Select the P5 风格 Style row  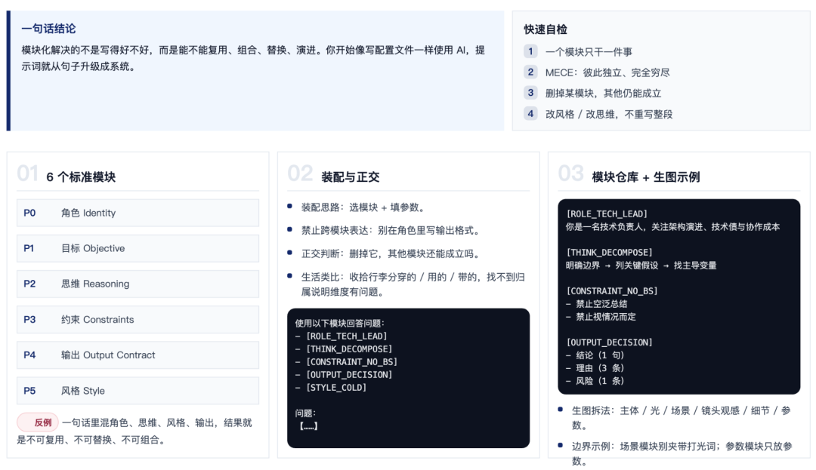(x=138, y=391)
